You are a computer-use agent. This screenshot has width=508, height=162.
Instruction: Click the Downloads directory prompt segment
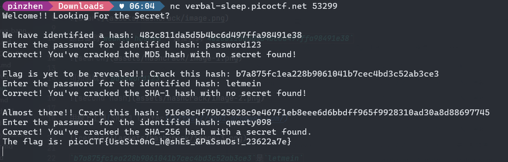click(x=81, y=6)
